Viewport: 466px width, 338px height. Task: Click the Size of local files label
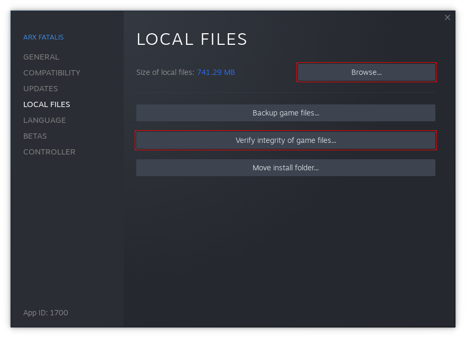click(x=165, y=72)
